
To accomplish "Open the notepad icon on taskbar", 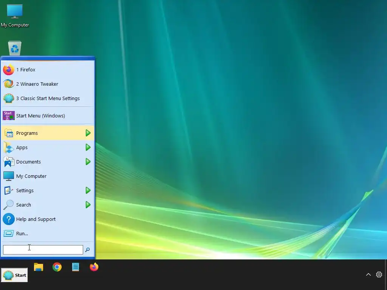I will (x=76, y=267).
